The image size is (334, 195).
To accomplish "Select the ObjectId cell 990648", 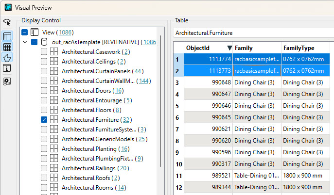I will coord(208,82).
